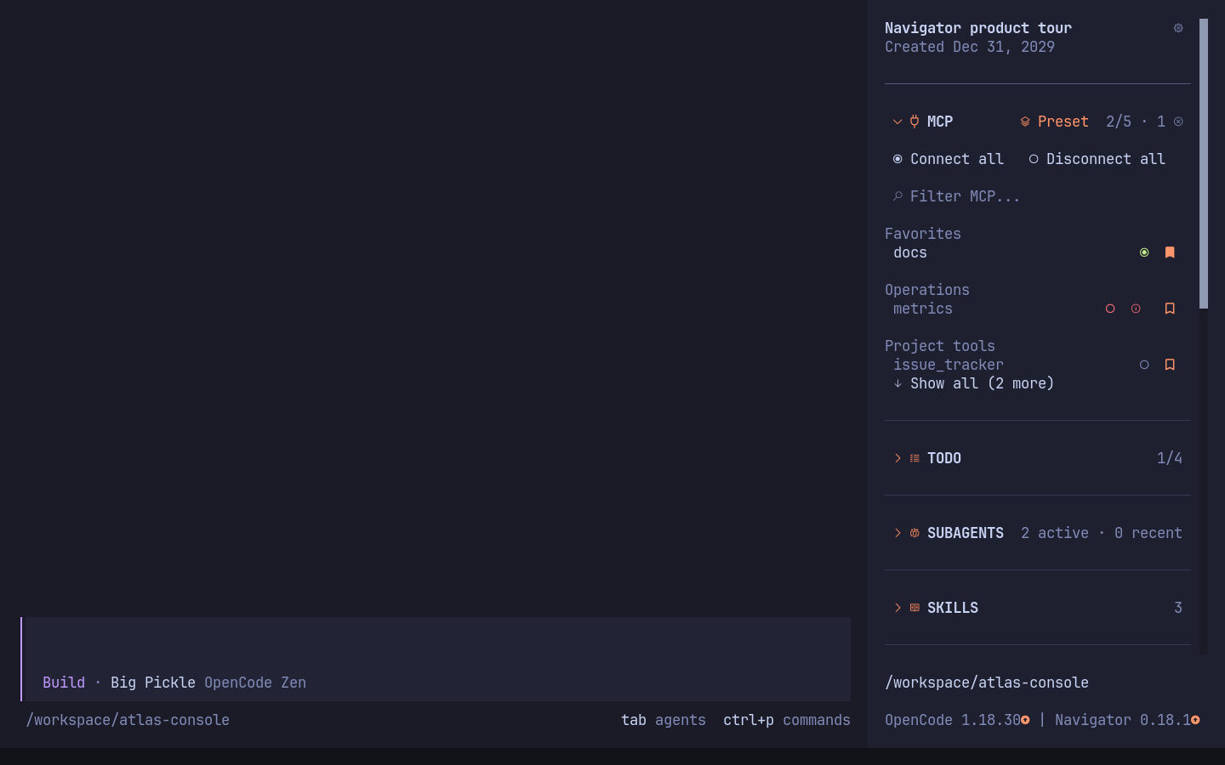Select the issue_tracker server row
Screen dimensions: 1225x765
pos(1038,365)
